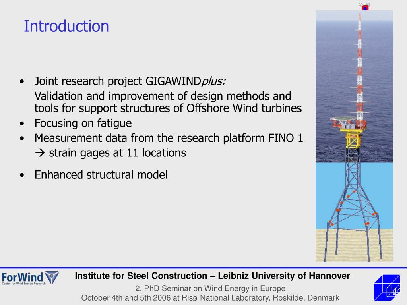Select the 'Introduction' slide title
The width and height of the screenshot is (407, 305).
click(x=66, y=26)
